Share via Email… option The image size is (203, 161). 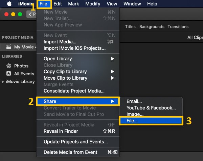click(x=151, y=101)
